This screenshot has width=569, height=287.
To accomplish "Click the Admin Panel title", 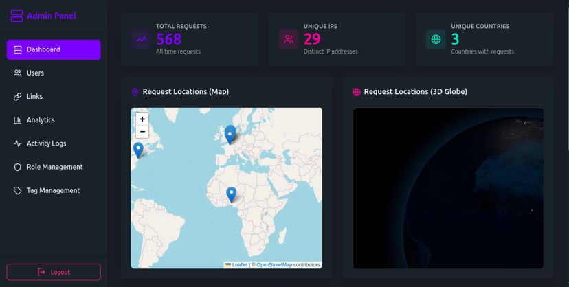I will (52, 16).
